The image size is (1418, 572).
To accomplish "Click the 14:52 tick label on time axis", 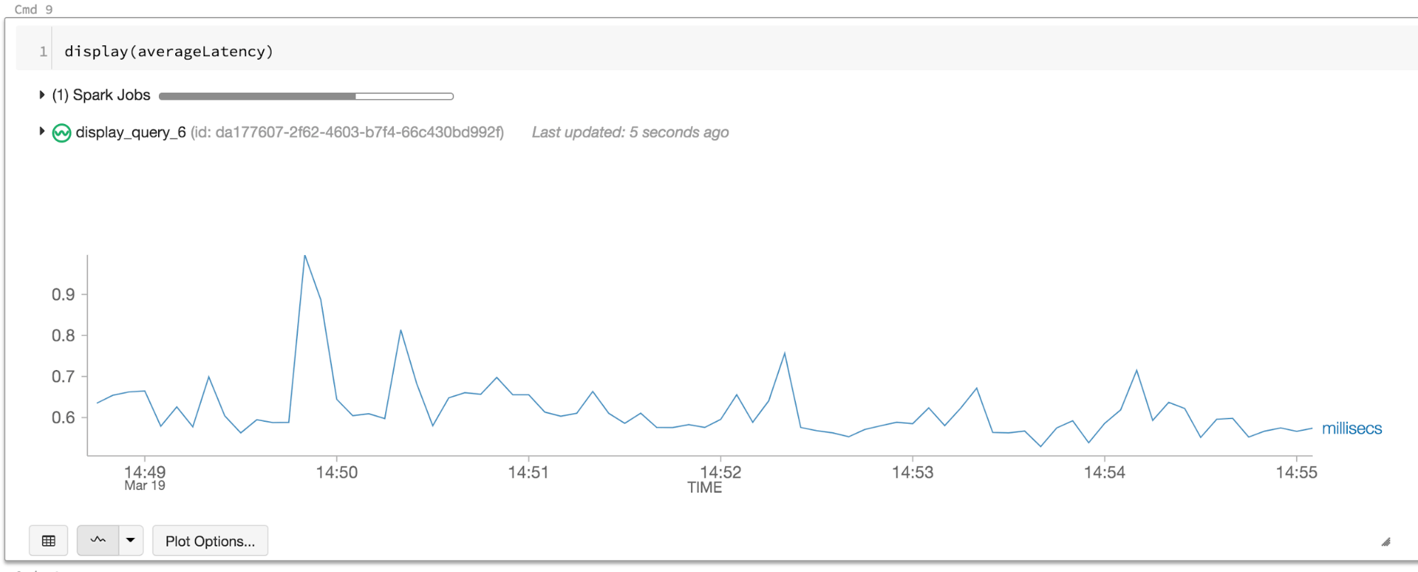I will (x=720, y=472).
